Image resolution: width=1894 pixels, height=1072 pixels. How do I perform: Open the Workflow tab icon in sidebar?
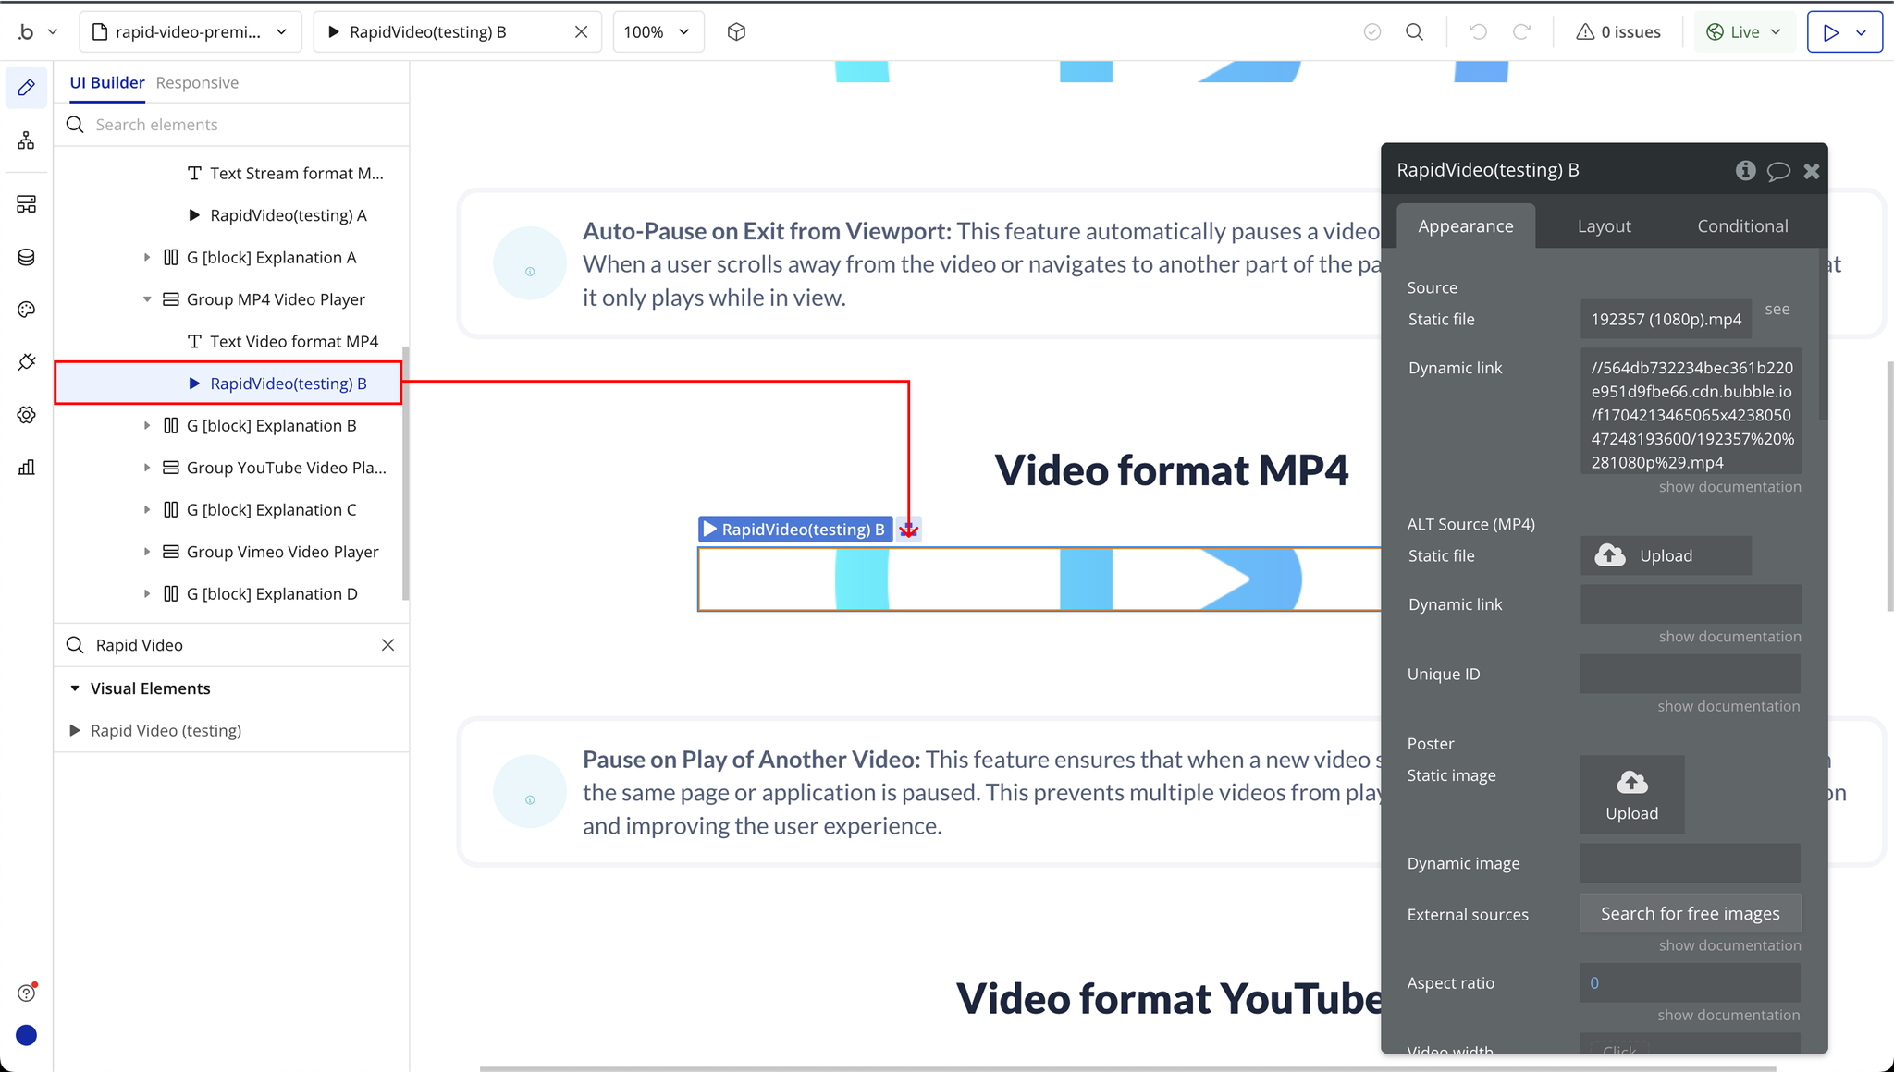[26, 140]
